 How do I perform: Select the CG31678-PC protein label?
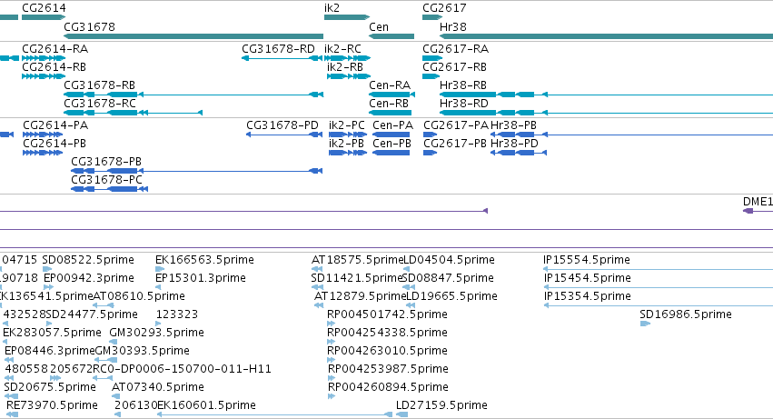(x=107, y=180)
